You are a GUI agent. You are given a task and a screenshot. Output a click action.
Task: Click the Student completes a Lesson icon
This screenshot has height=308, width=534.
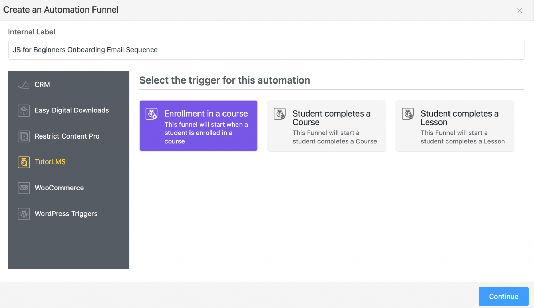pyautogui.click(x=408, y=113)
